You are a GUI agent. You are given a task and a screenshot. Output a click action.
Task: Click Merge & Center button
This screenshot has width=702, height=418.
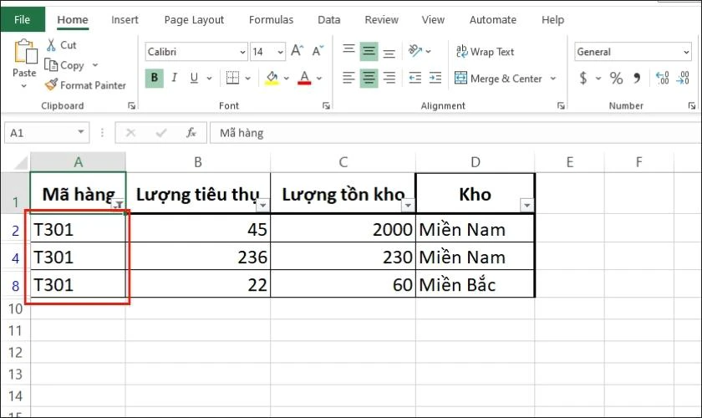point(498,79)
